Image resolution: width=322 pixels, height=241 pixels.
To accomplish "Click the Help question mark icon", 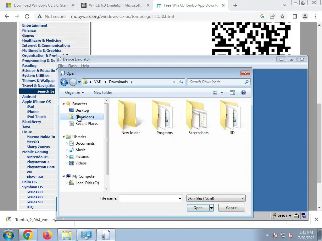I will [244, 93].
